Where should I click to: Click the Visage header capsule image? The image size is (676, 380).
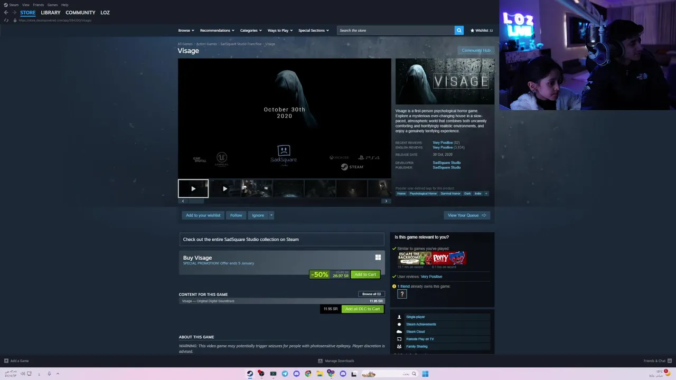(x=445, y=81)
